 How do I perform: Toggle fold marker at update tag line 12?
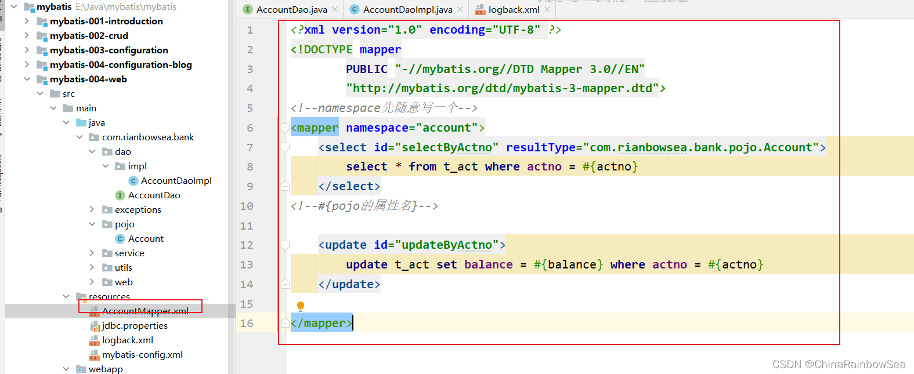[285, 245]
